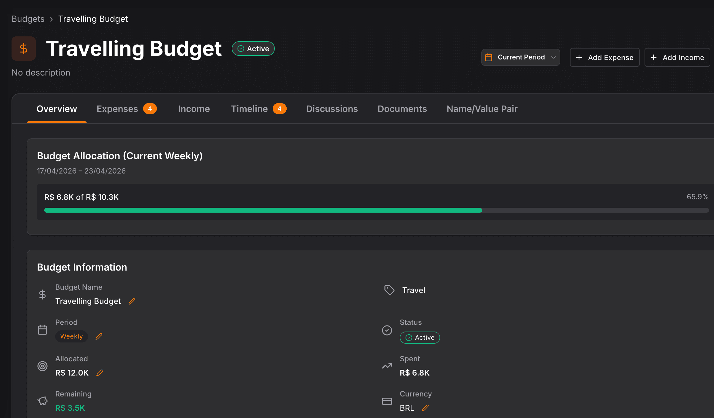The height and width of the screenshot is (418, 714).
Task: Toggle the Active status in Budget Information
Action: tap(420, 337)
